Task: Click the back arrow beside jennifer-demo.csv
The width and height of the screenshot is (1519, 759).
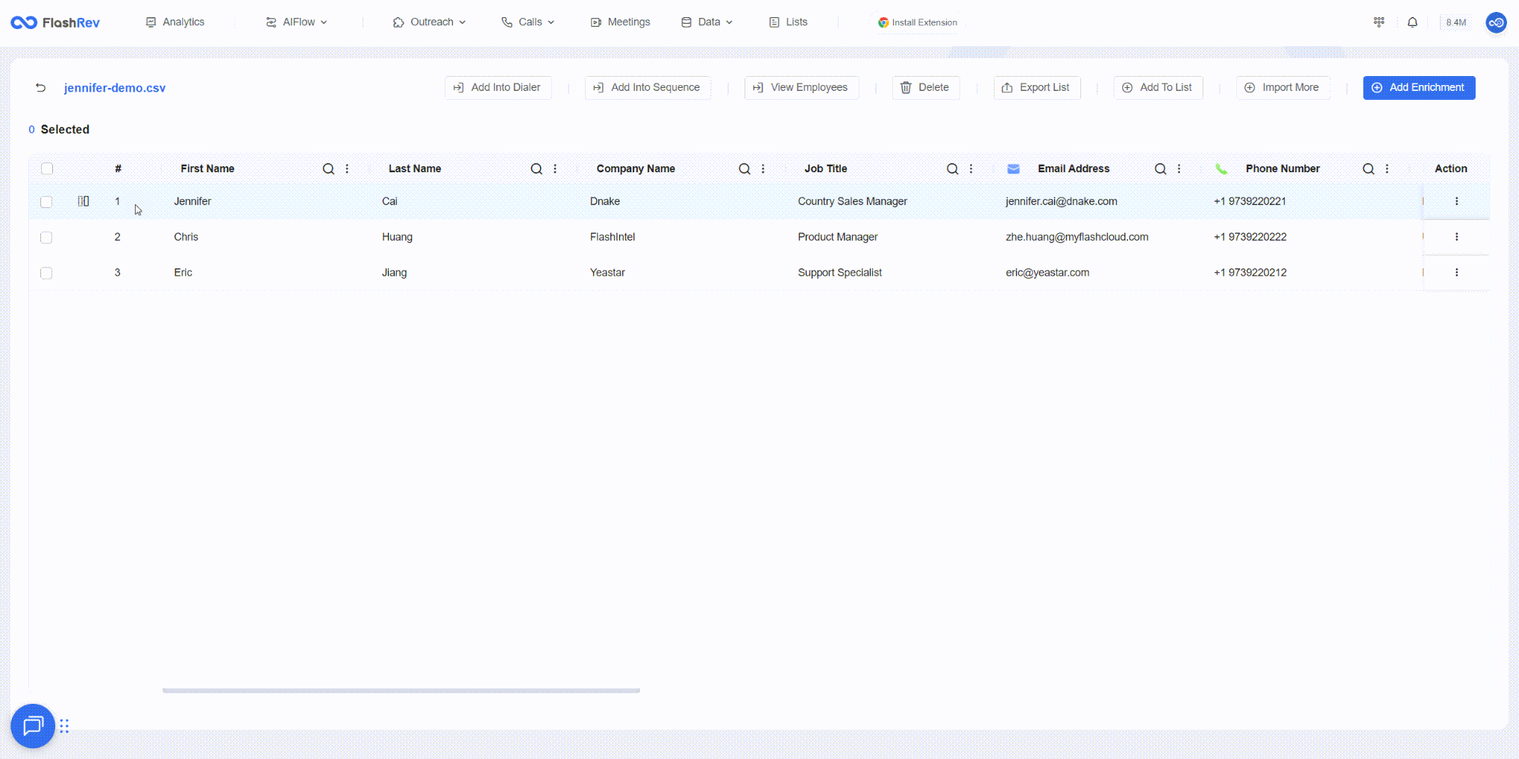Action: click(x=40, y=88)
